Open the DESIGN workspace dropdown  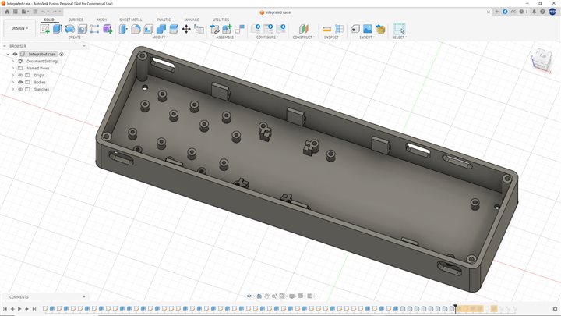pos(19,28)
